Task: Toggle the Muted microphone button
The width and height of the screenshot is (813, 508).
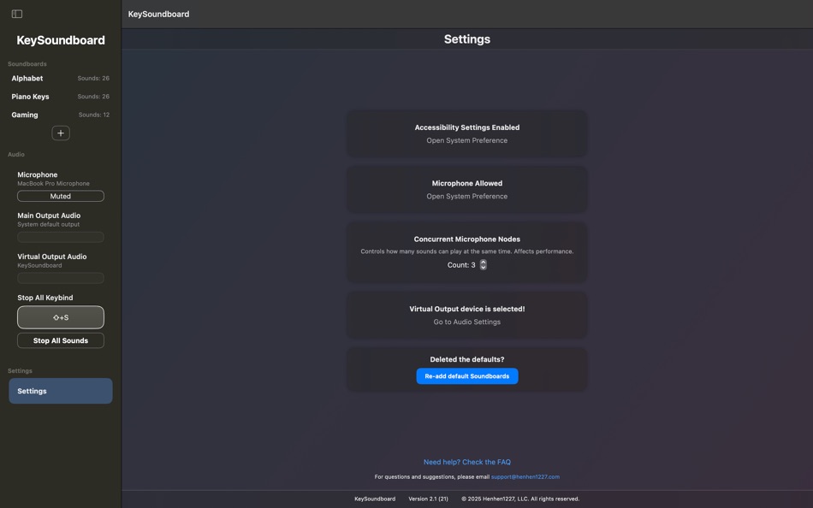Action: (x=61, y=196)
